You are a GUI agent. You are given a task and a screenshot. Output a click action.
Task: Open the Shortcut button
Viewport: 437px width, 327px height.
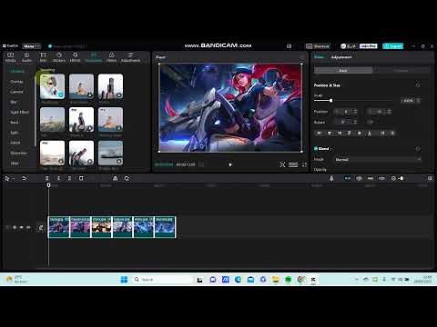318,46
